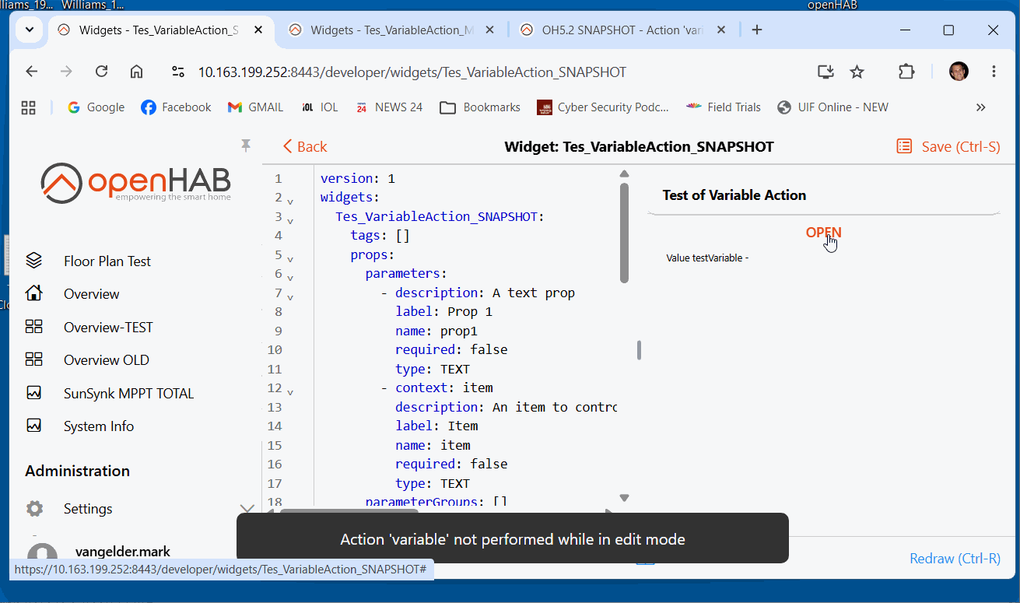Screen dimensions: 1020x603
Task: Go back one page in the browser
Action: point(32,72)
